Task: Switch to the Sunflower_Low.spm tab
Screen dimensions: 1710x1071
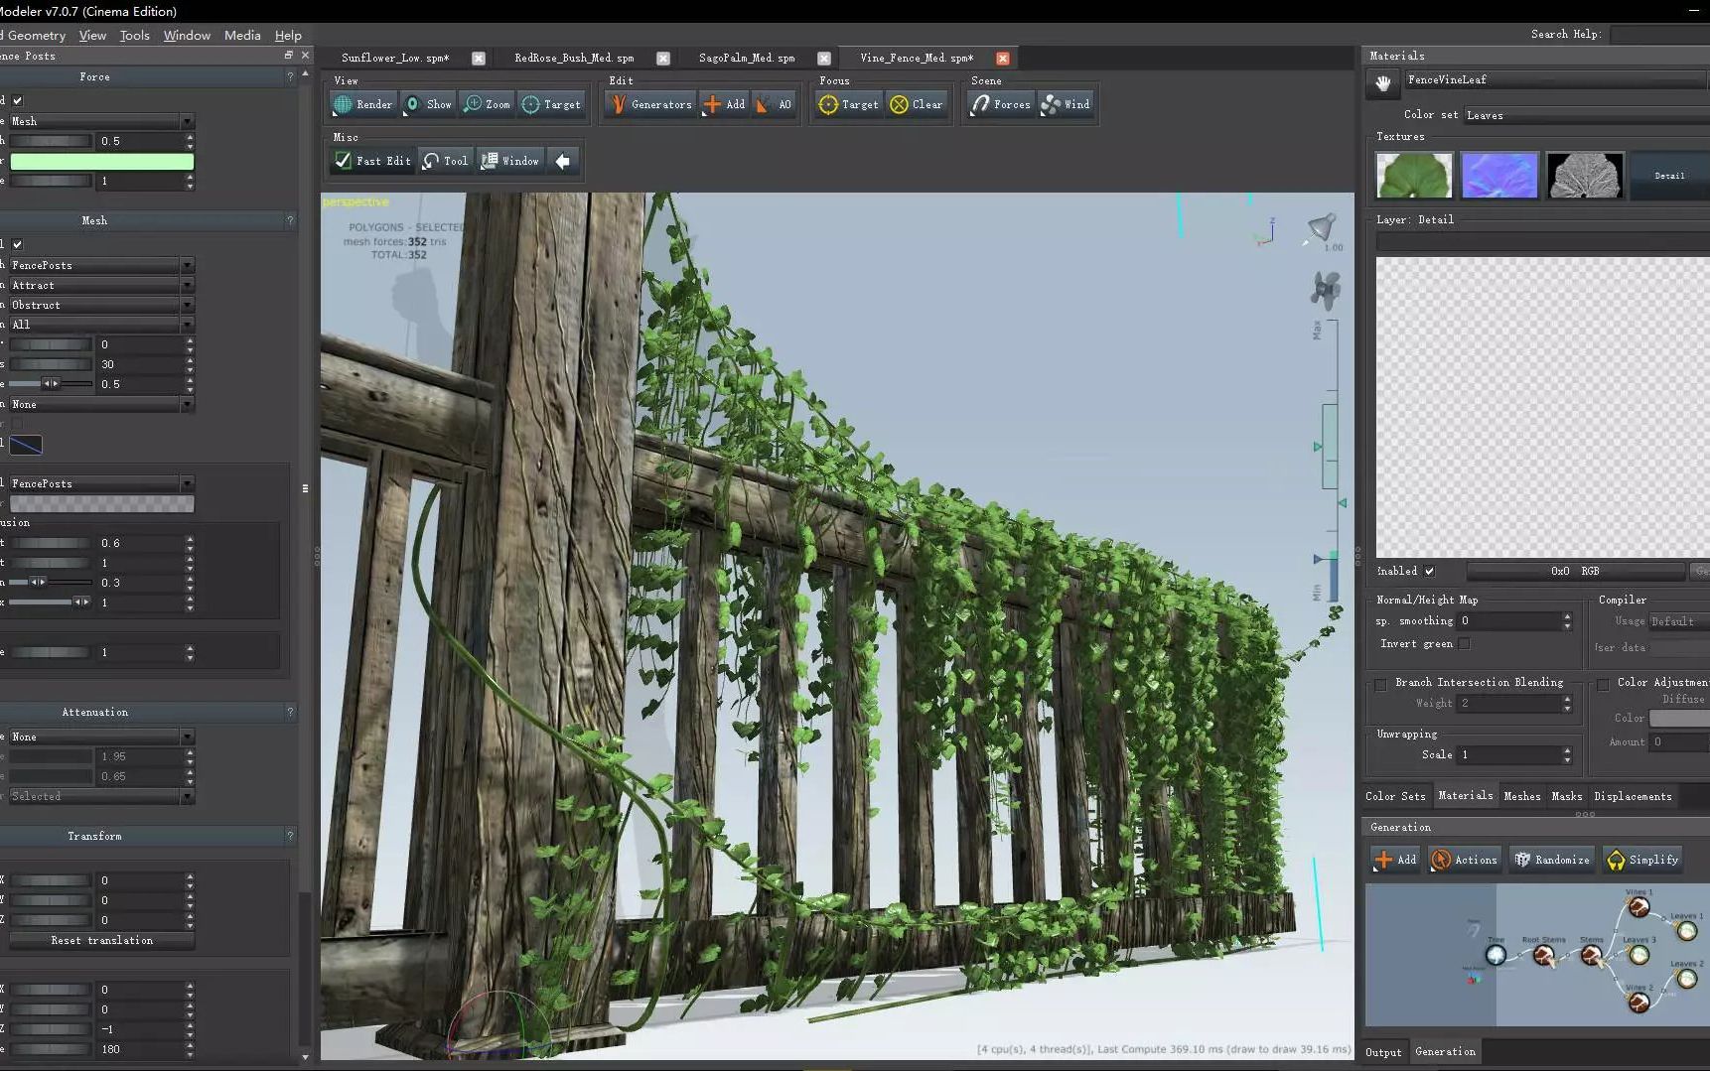Action: coord(395,59)
